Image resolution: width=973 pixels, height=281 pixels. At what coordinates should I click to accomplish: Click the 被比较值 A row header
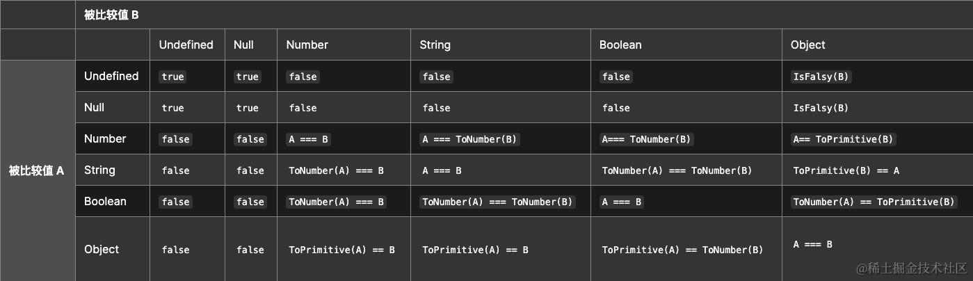pos(38,170)
